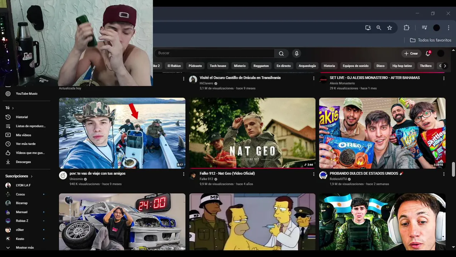The height and width of the screenshot is (257, 456).
Task: Click the Crear button
Action: 411,54
